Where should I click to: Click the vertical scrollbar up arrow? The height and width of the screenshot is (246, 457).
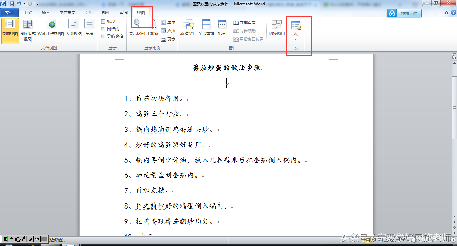tap(454, 63)
